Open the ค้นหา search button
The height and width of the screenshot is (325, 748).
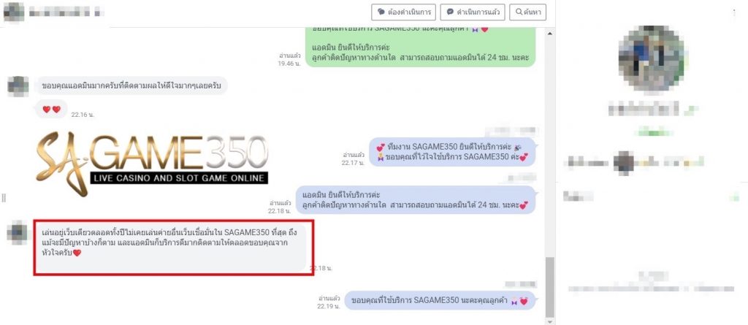527,12
